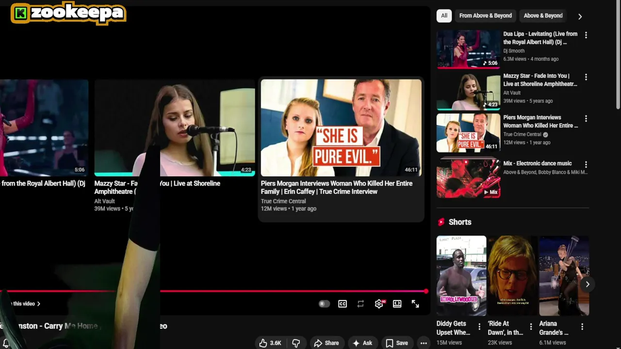621x349 pixels.
Task: Show next Shorts with the arrow button
Action: 587,284
